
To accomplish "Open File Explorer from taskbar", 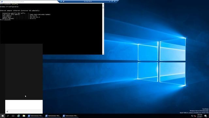I will point(24,116).
